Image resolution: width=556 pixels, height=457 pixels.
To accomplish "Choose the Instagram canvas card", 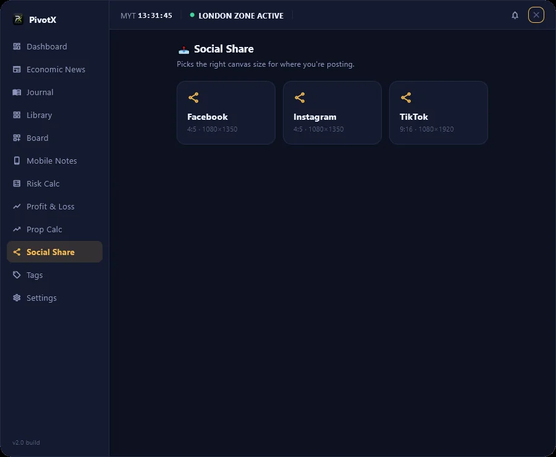I will [x=332, y=113].
